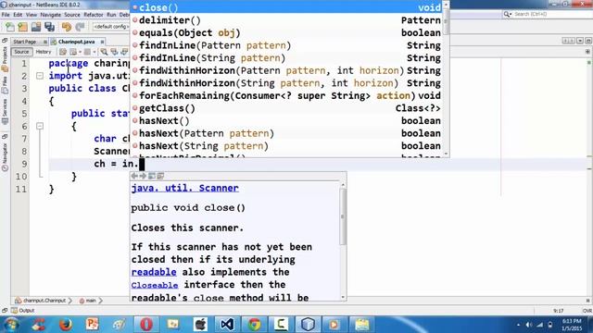This screenshot has height=333, width=593.
Task: Click the Javadoc popup vertical scrollbar
Action: 343,216
